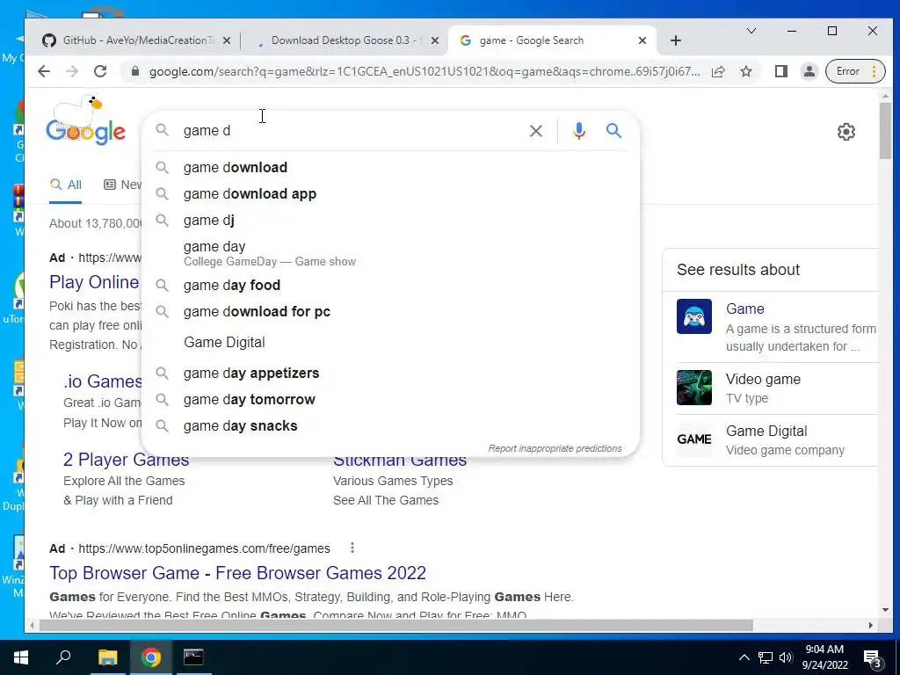The width and height of the screenshot is (900, 675).
Task: Click the padlock site info icon
Action: click(134, 71)
